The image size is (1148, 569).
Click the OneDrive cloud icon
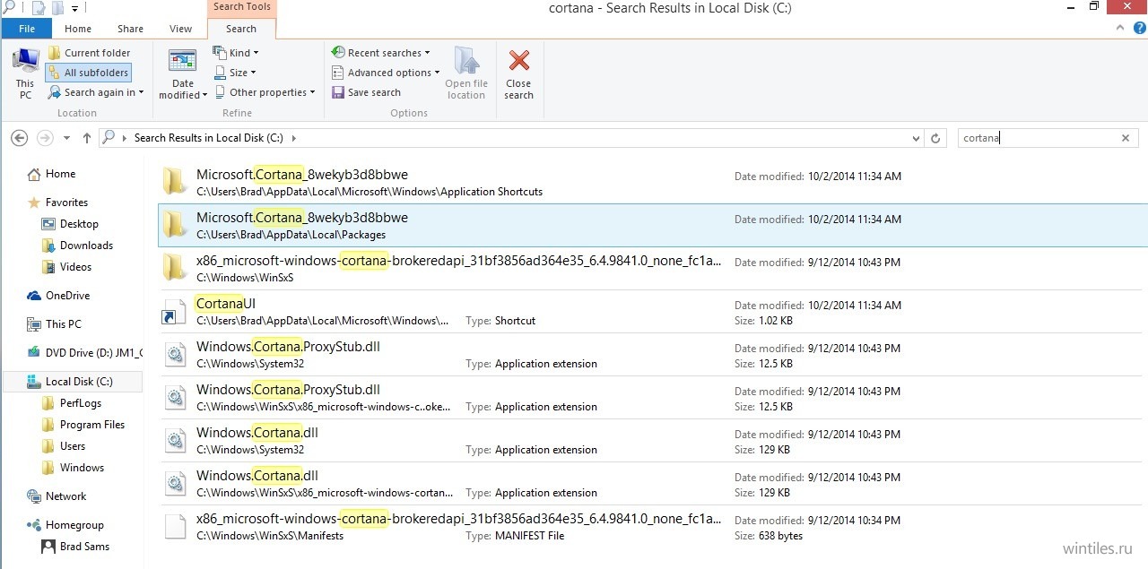coord(34,296)
